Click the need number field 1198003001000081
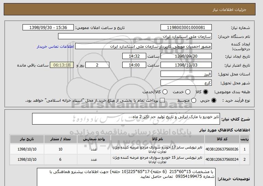The width and height of the screenshot is (263, 186). (186, 28)
